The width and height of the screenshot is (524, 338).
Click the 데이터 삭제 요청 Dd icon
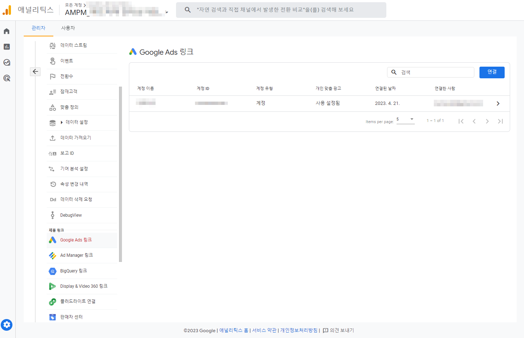click(x=53, y=200)
